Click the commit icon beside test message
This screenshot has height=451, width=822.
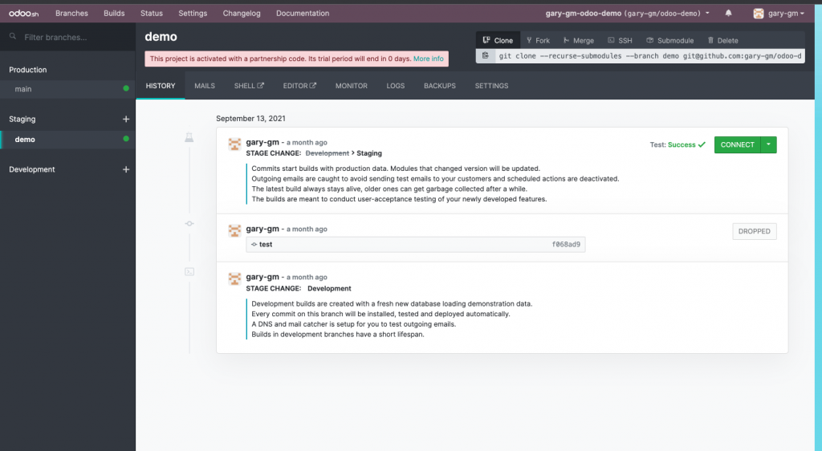click(x=254, y=244)
